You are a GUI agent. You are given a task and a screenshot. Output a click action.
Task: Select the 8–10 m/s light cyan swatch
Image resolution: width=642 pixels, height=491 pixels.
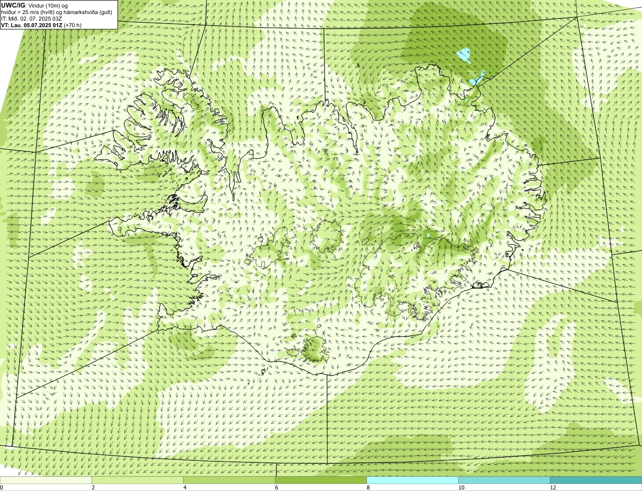coord(413,480)
